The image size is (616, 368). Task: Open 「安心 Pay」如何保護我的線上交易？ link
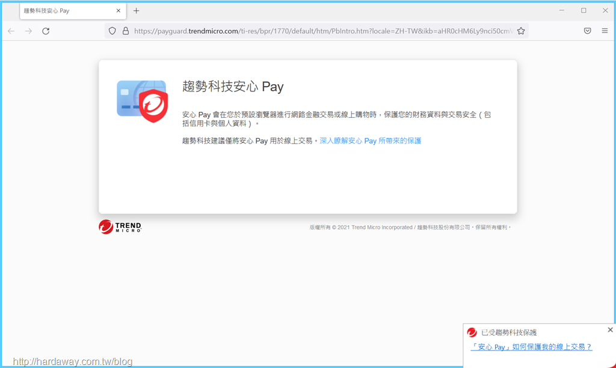531,347
